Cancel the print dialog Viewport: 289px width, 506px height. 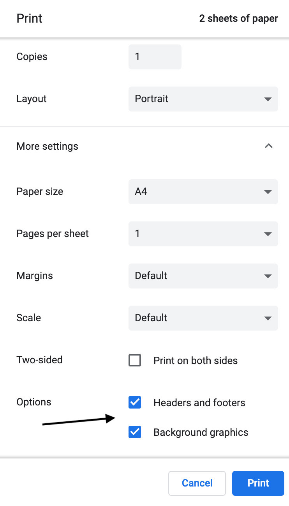point(197,483)
